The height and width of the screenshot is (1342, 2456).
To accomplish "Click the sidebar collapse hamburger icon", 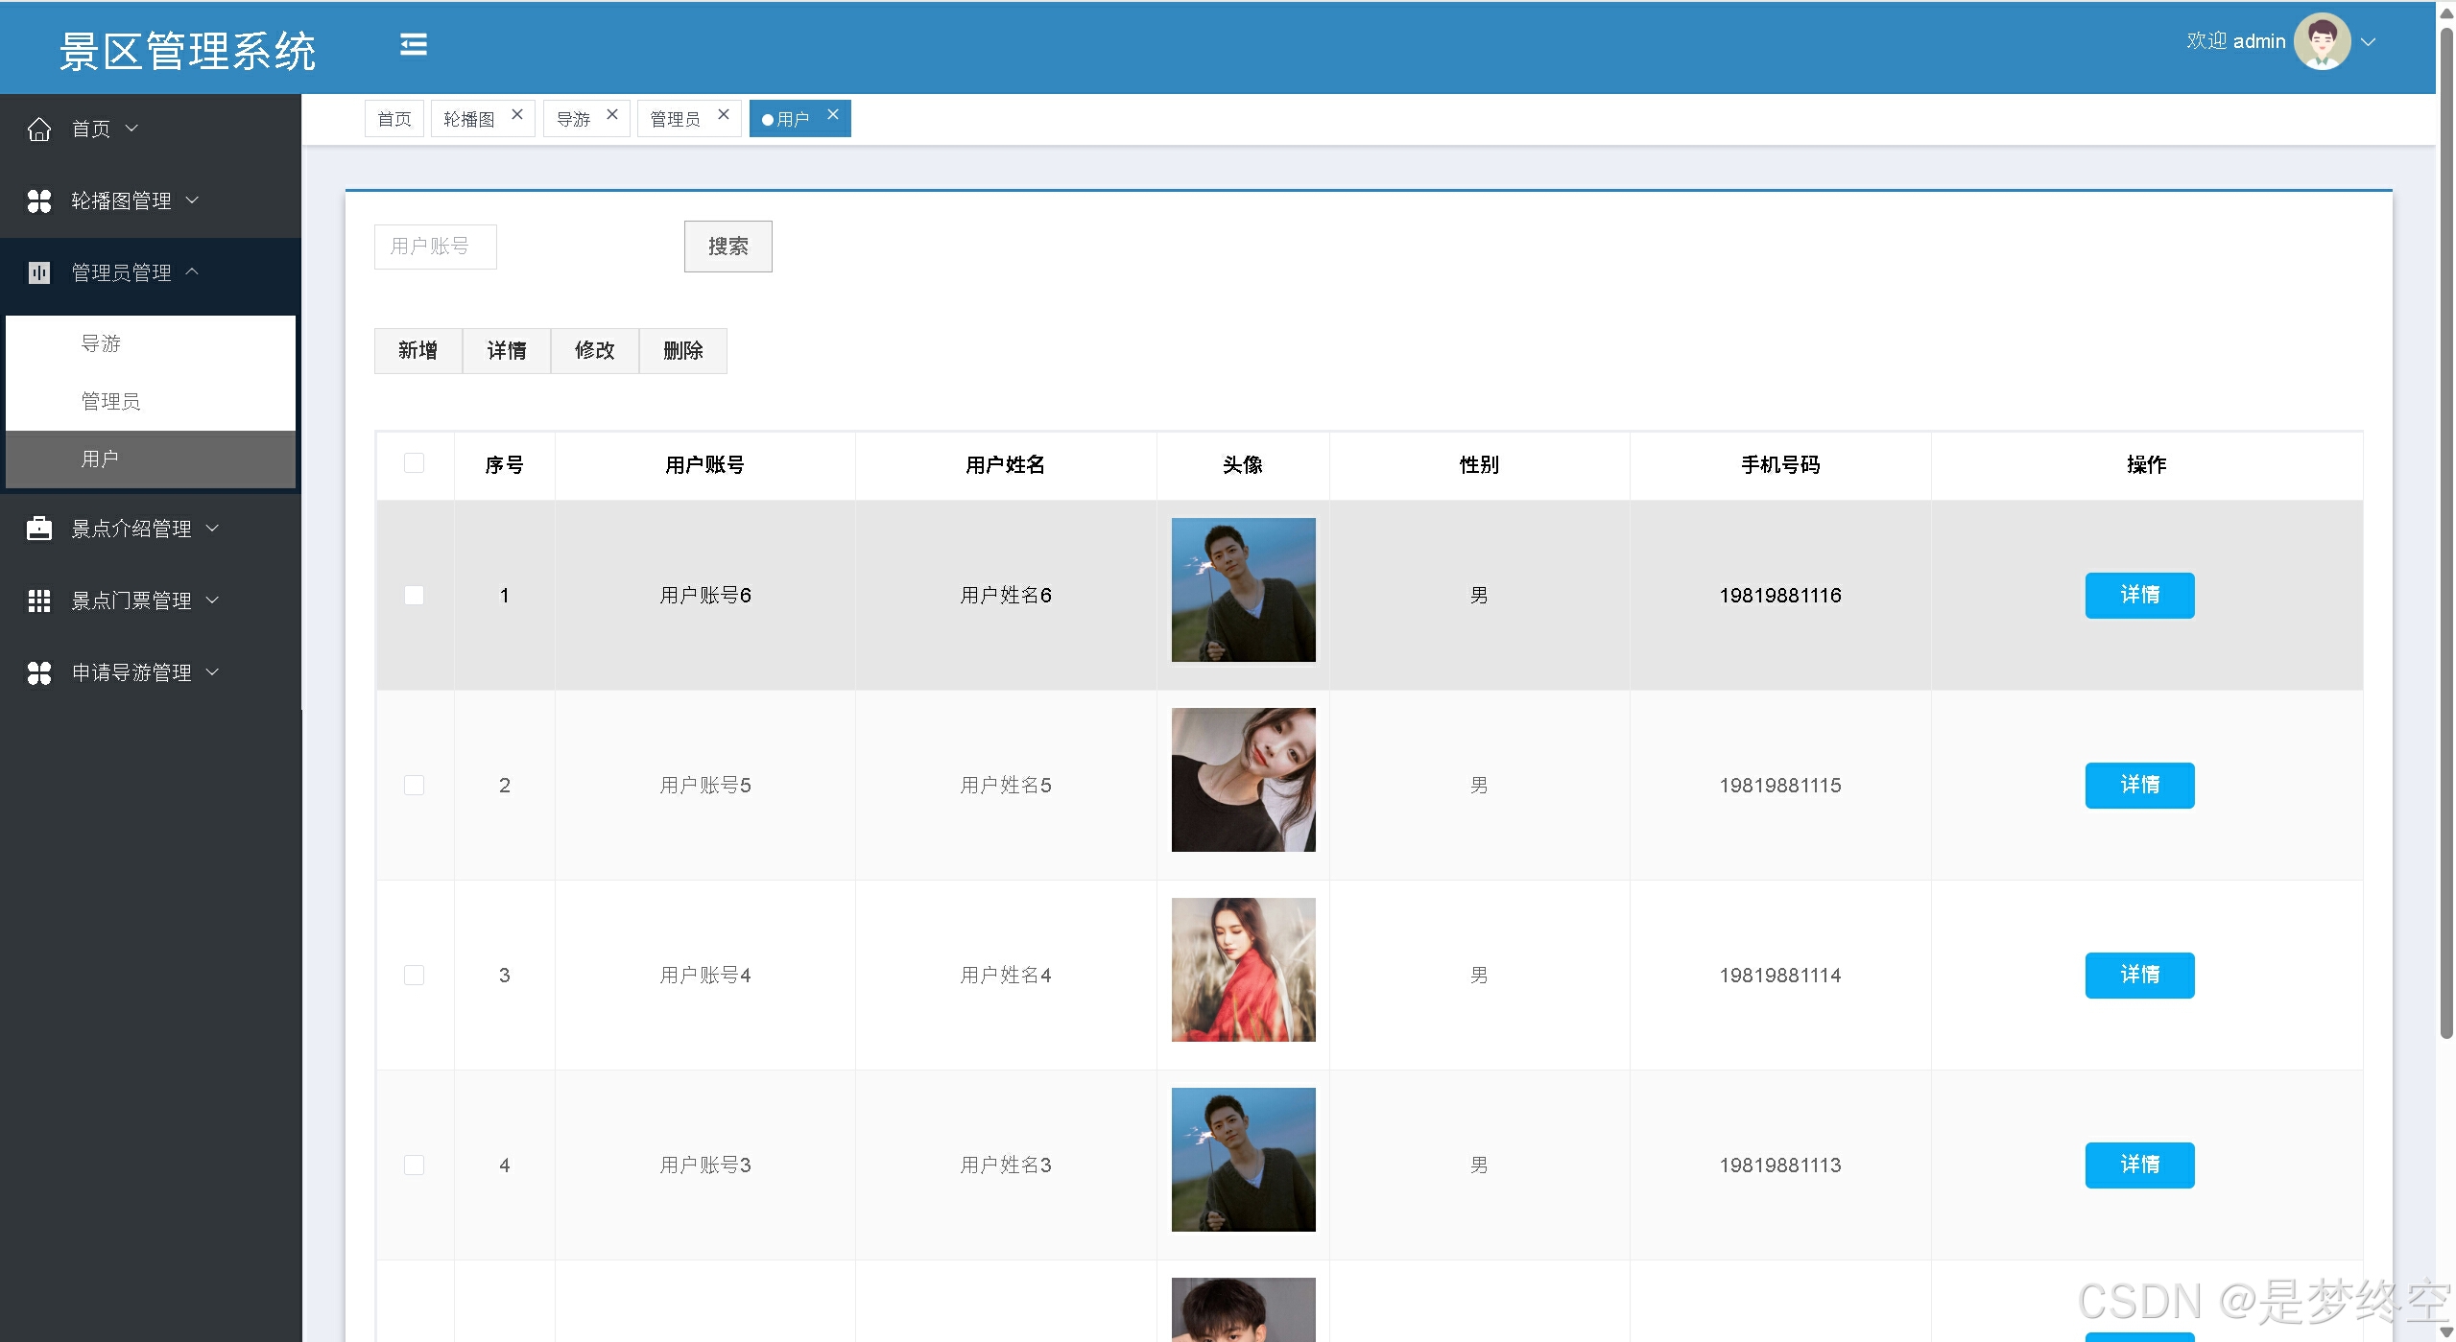I will pyautogui.click(x=413, y=45).
